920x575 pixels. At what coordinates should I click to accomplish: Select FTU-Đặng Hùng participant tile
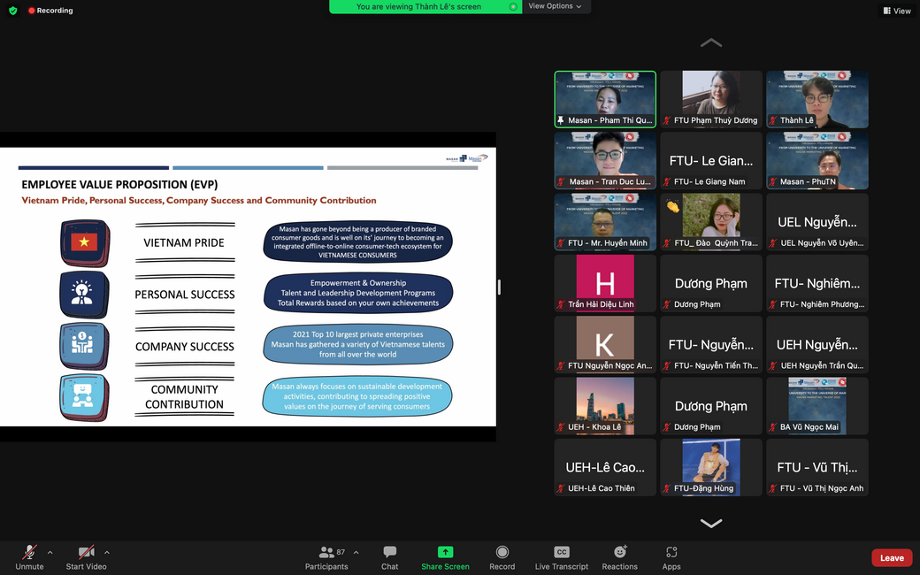(x=711, y=467)
